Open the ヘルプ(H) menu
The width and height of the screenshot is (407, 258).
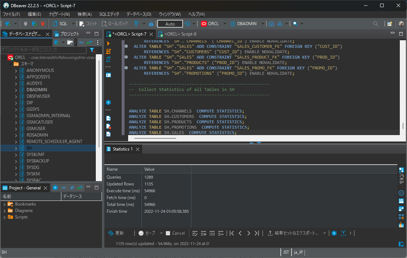click(x=196, y=14)
